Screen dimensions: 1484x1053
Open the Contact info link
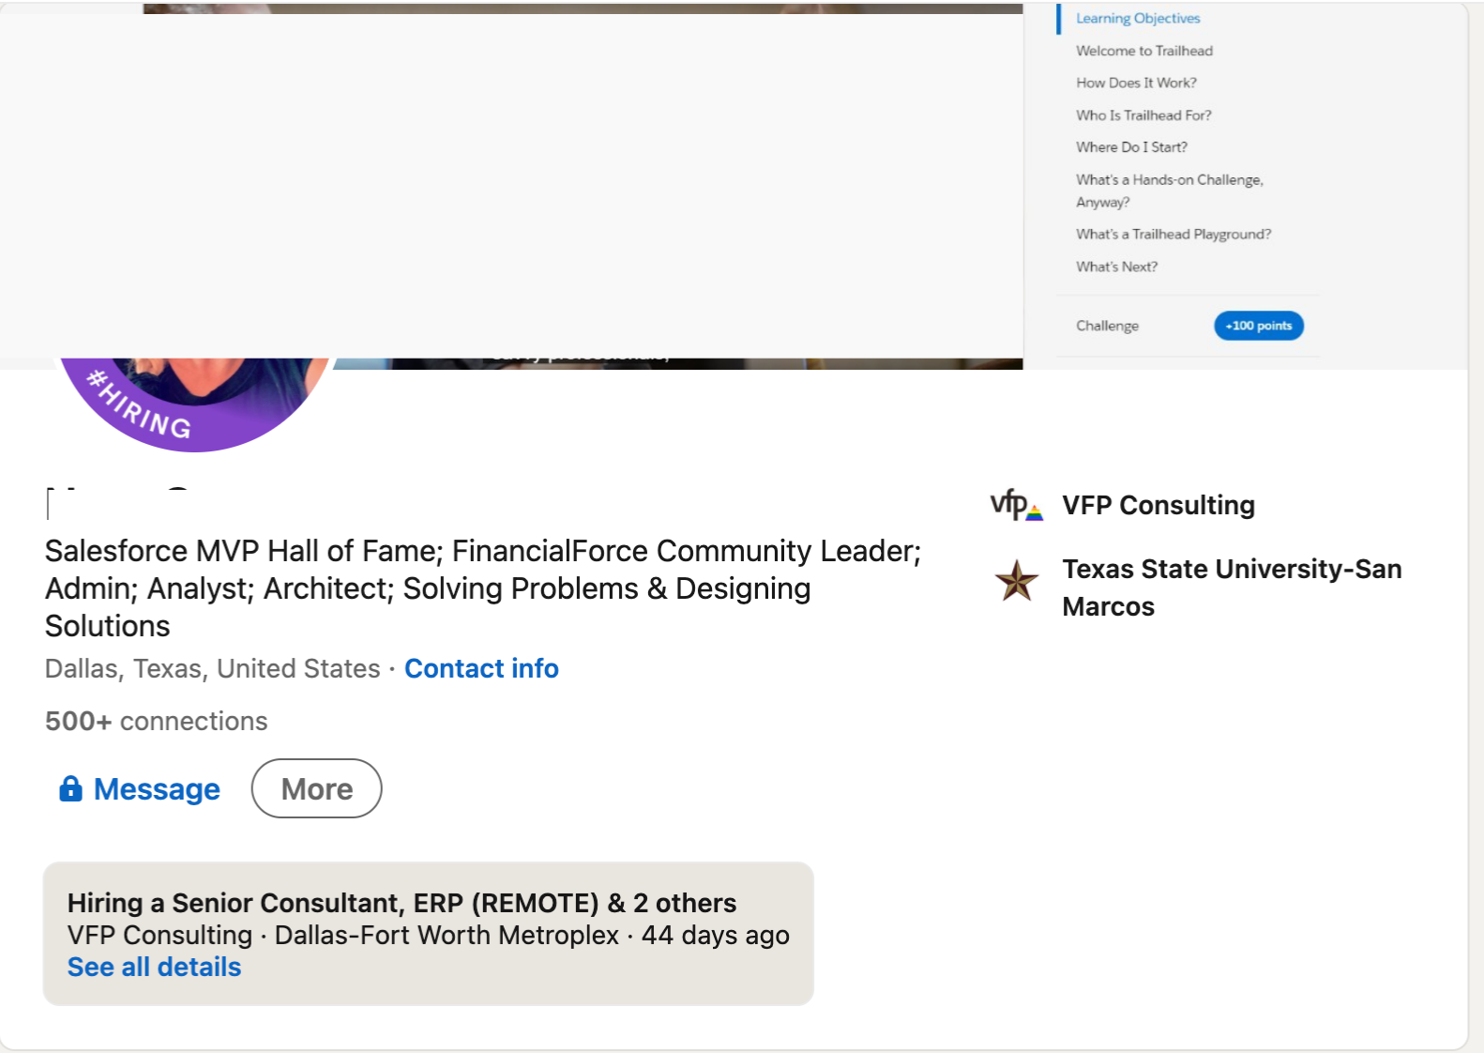click(481, 668)
